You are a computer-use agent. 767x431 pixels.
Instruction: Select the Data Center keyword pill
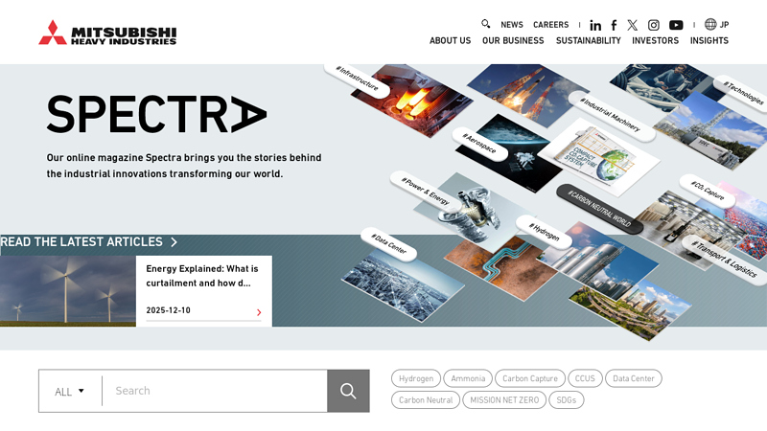coord(634,378)
